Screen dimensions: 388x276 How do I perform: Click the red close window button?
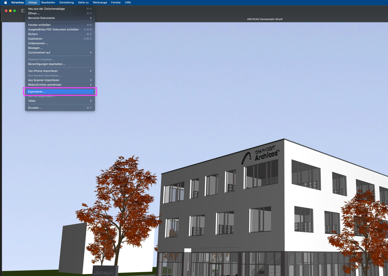point(6,11)
